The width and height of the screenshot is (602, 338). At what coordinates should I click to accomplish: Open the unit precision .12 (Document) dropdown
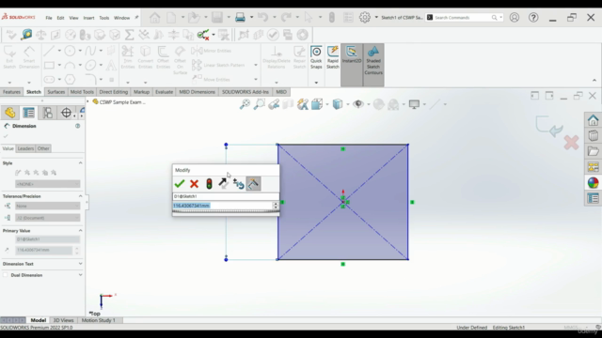[x=48, y=218]
